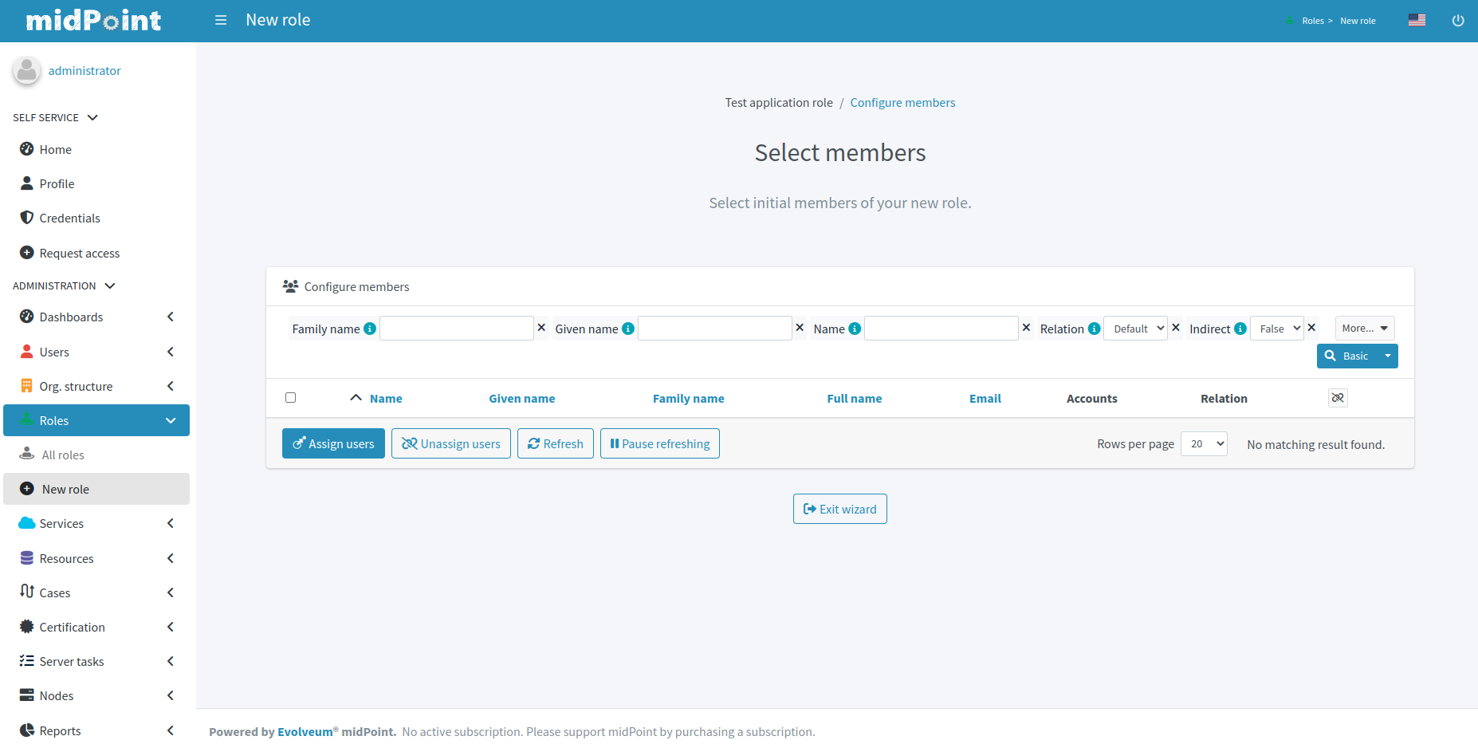Open the Relation Default dropdown
The width and height of the screenshot is (1478, 748).
coord(1135,329)
